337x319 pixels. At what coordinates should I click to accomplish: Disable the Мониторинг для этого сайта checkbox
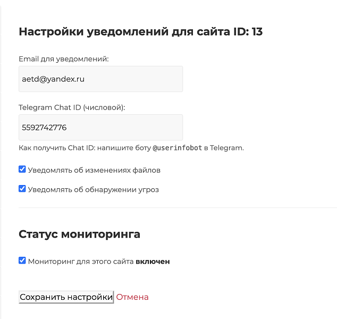(x=22, y=261)
